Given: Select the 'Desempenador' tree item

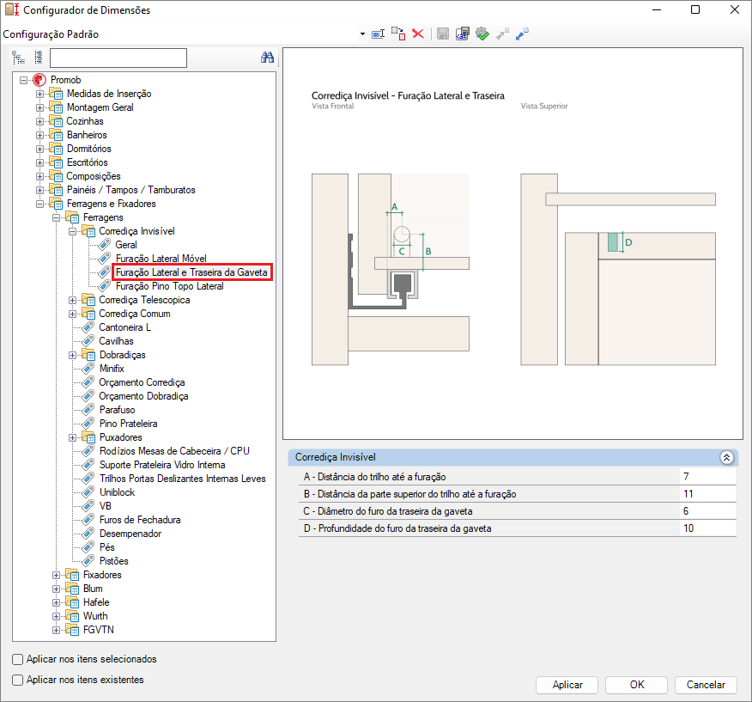Looking at the screenshot, I should pyautogui.click(x=130, y=534).
